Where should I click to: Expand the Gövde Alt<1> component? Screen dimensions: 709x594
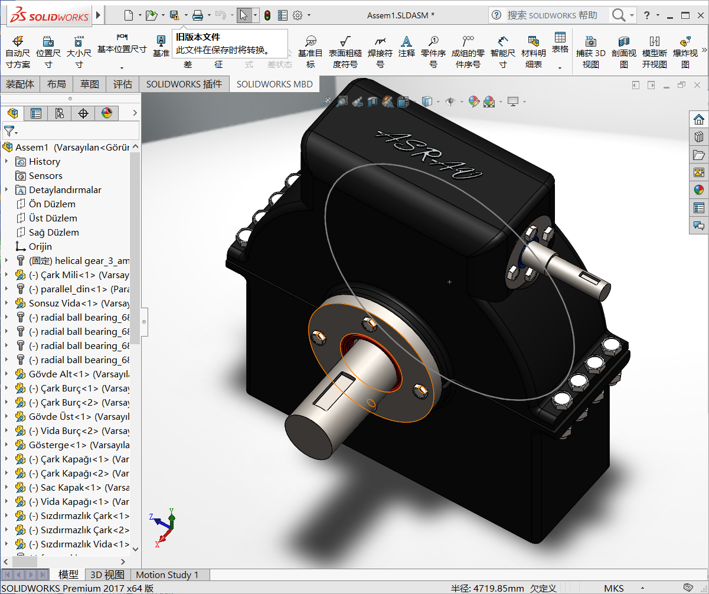pyautogui.click(x=6, y=374)
